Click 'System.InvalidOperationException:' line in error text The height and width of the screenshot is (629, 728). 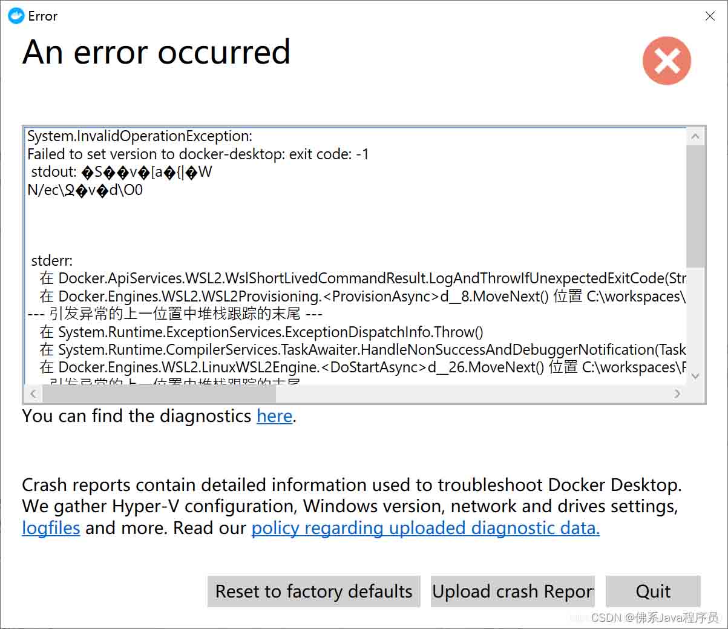coord(140,136)
